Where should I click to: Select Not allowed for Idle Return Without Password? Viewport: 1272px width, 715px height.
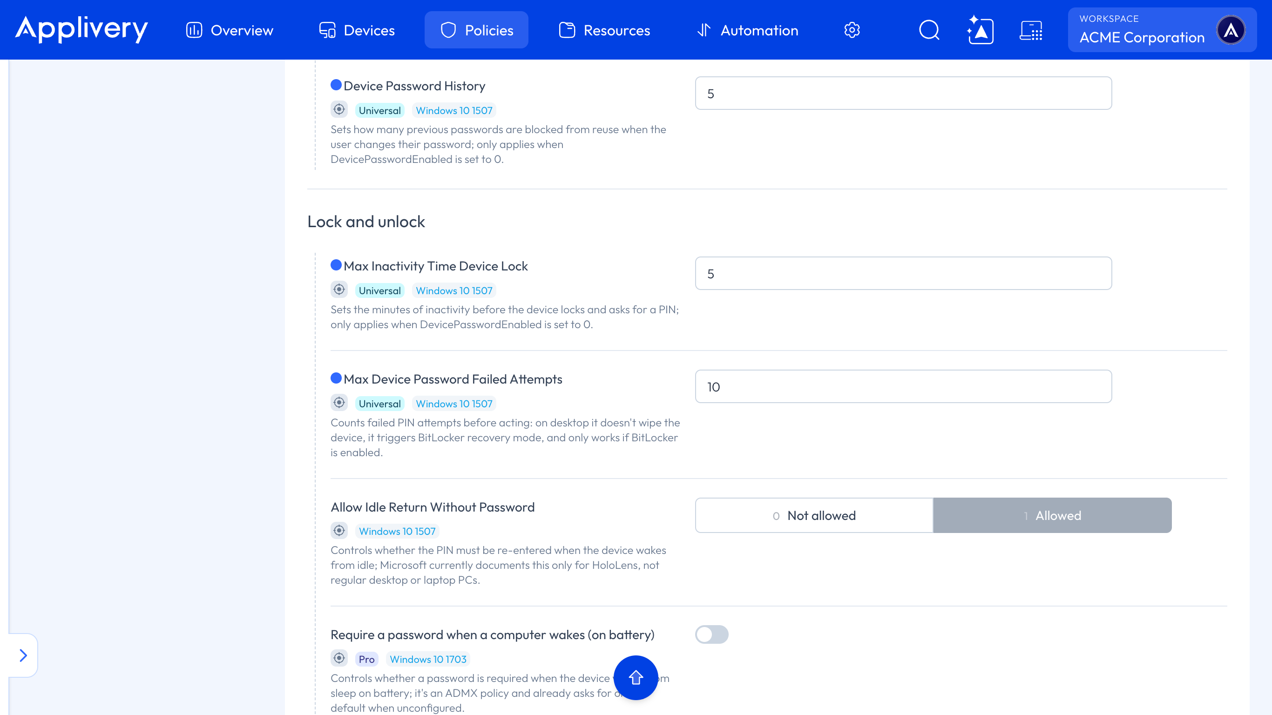tap(814, 515)
